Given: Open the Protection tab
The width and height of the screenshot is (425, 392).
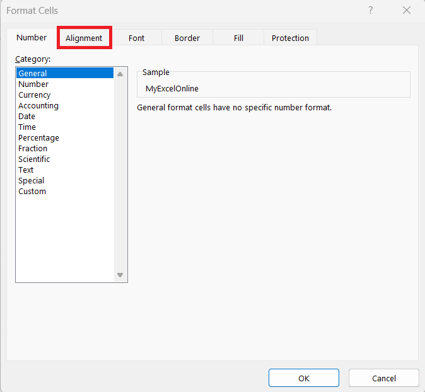Looking at the screenshot, I should pos(290,38).
